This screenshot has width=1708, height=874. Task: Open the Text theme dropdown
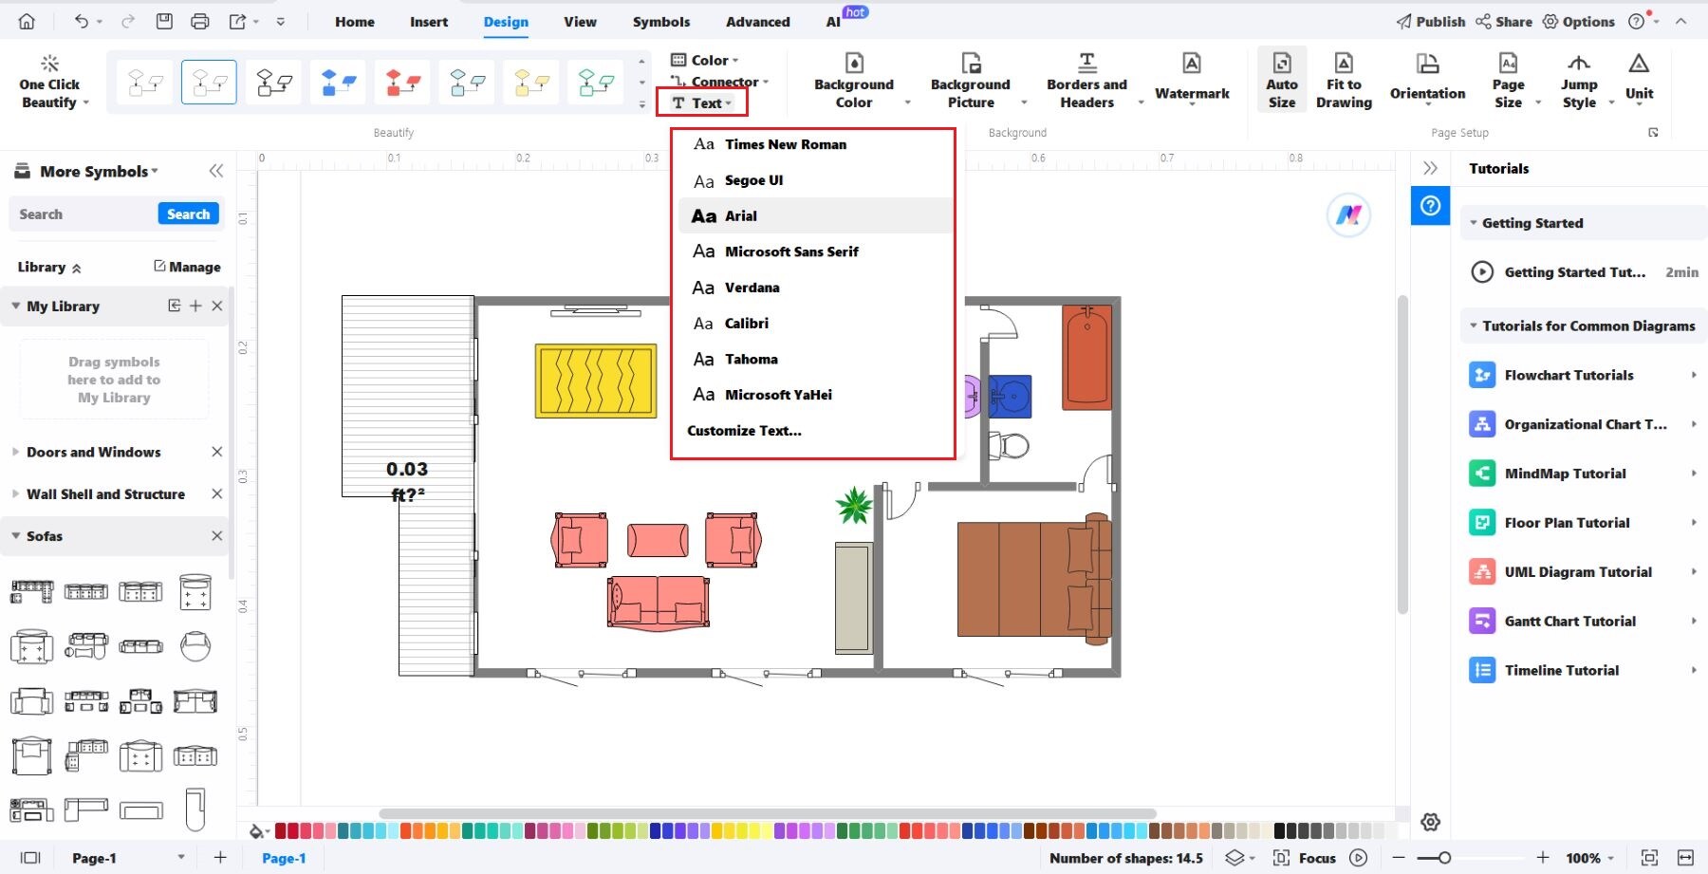point(702,102)
